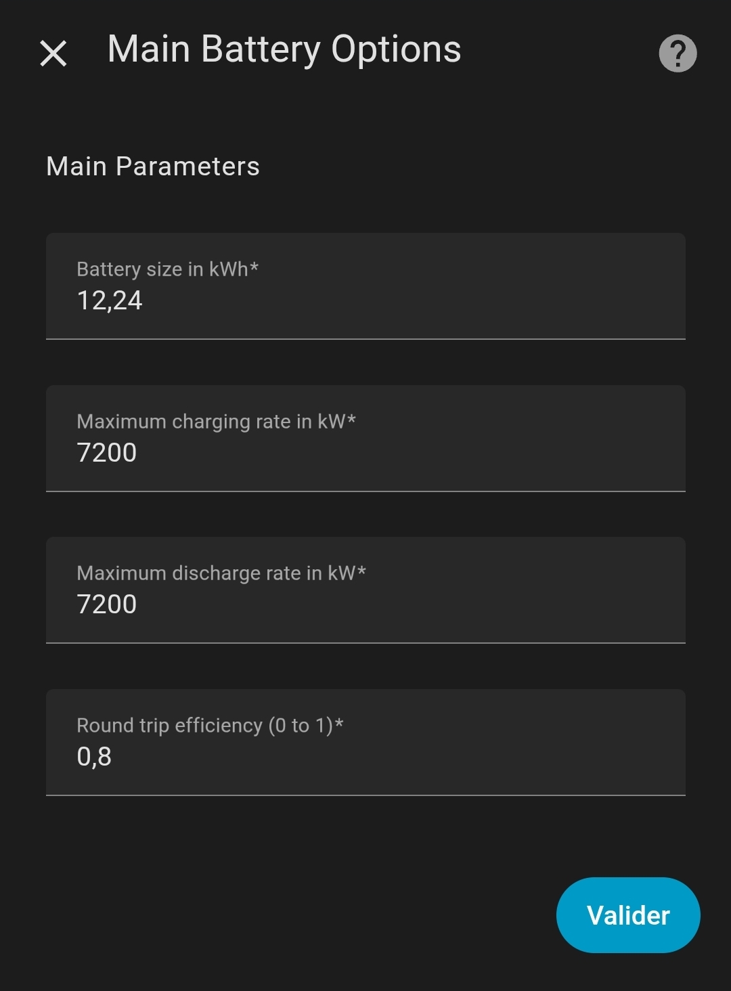Screen dimensions: 731x991
Task: Click the asterisk after Round trip efficiency label
Action: point(339,723)
